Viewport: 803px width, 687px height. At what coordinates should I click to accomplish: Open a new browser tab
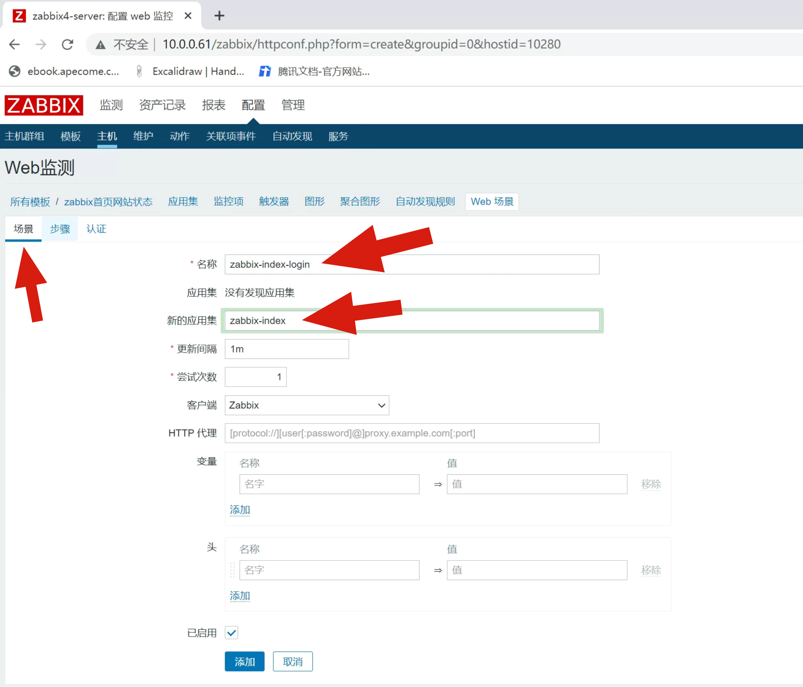tap(219, 16)
